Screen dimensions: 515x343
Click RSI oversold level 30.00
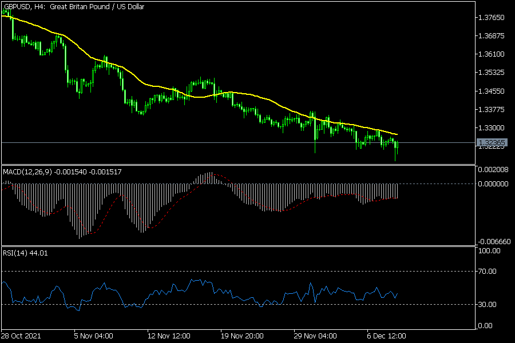(487, 304)
